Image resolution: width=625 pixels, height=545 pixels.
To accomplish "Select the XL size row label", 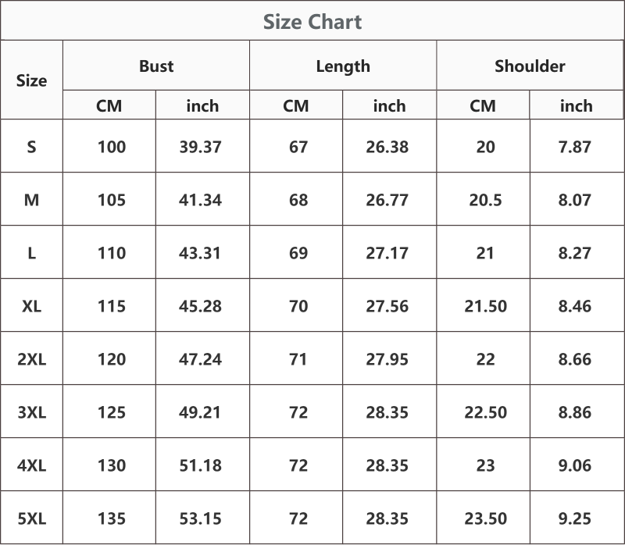I will pos(31,306).
